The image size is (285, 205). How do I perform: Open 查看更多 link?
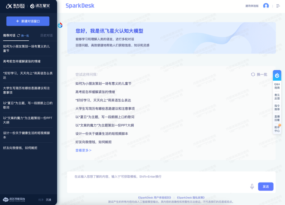click(83, 150)
